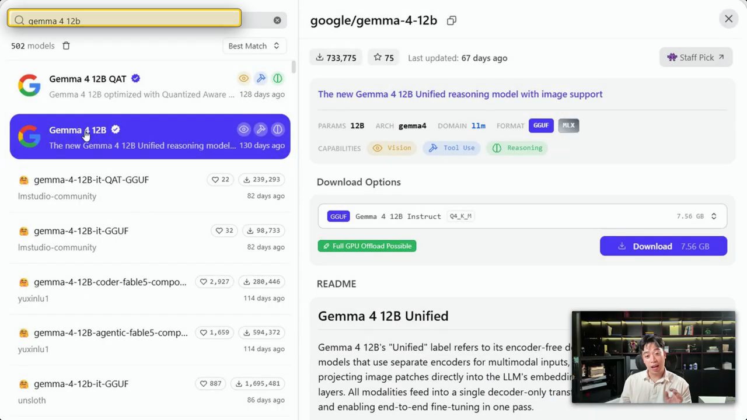
Task: Open gemma-4-12B-it-QAT-GGUF from lmstudio-community
Action: click(150, 187)
